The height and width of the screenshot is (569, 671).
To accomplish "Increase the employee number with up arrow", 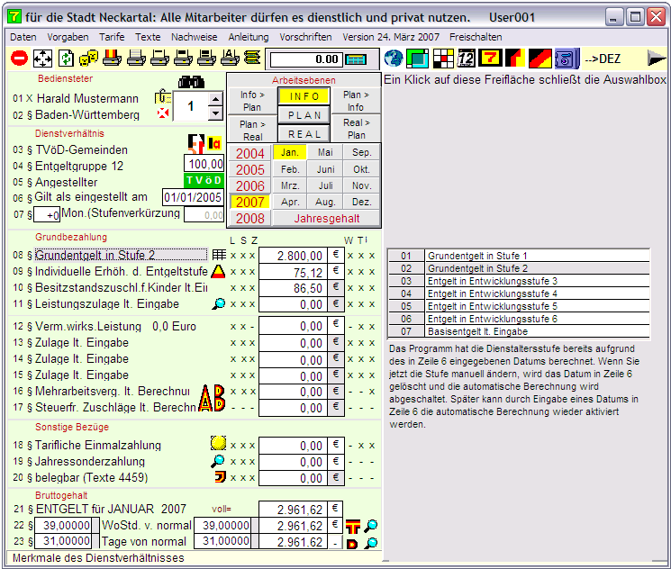I will coord(215,99).
